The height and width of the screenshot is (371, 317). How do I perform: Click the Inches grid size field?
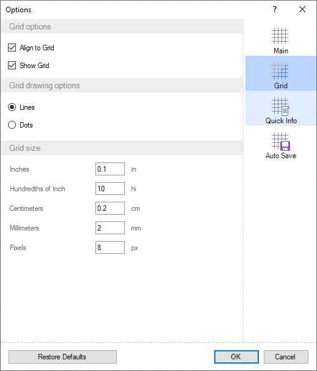point(110,169)
